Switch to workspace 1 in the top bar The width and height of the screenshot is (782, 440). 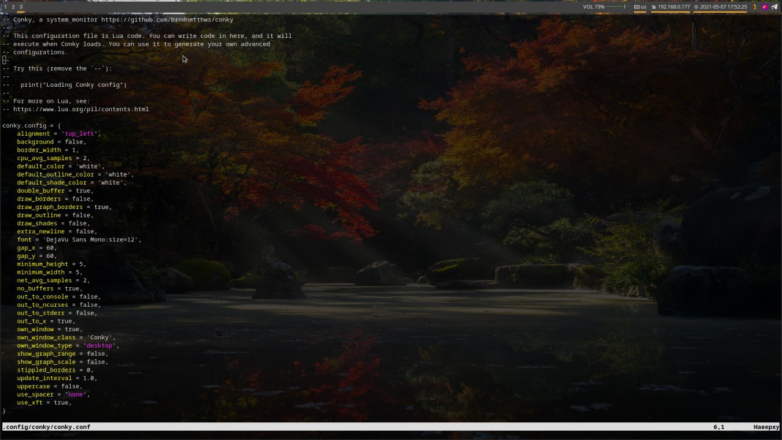pos(5,7)
